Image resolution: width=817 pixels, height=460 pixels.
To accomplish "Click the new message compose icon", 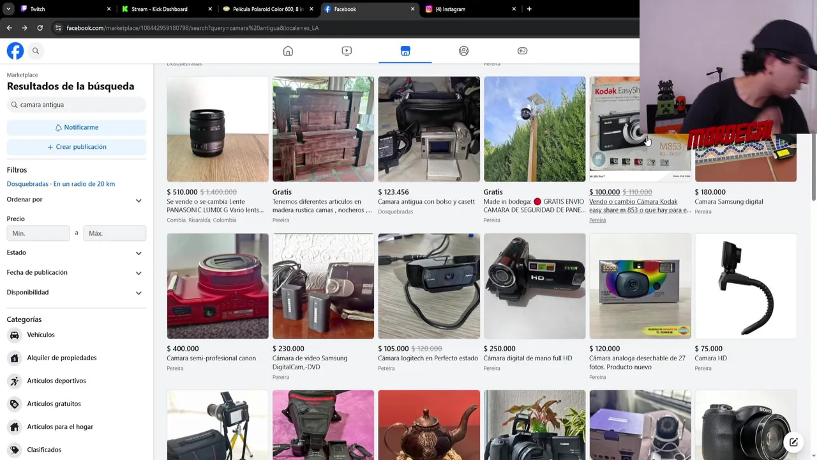I will (793, 442).
